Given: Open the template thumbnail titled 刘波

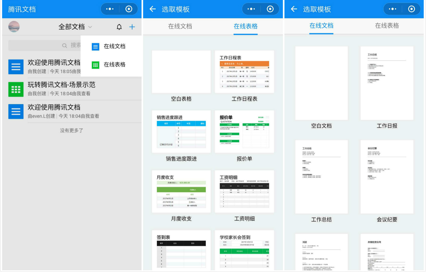Looking at the screenshot, I should (321, 252).
